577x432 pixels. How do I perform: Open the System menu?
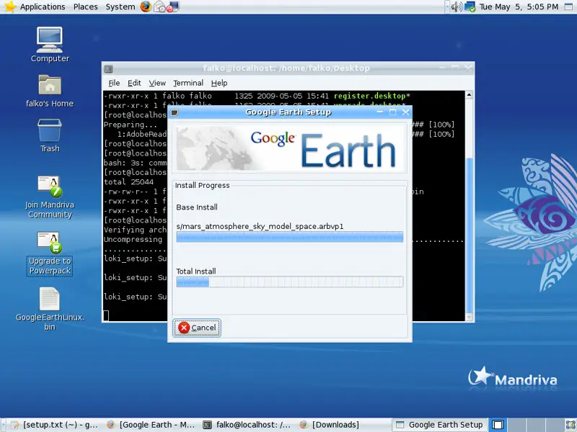click(120, 6)
